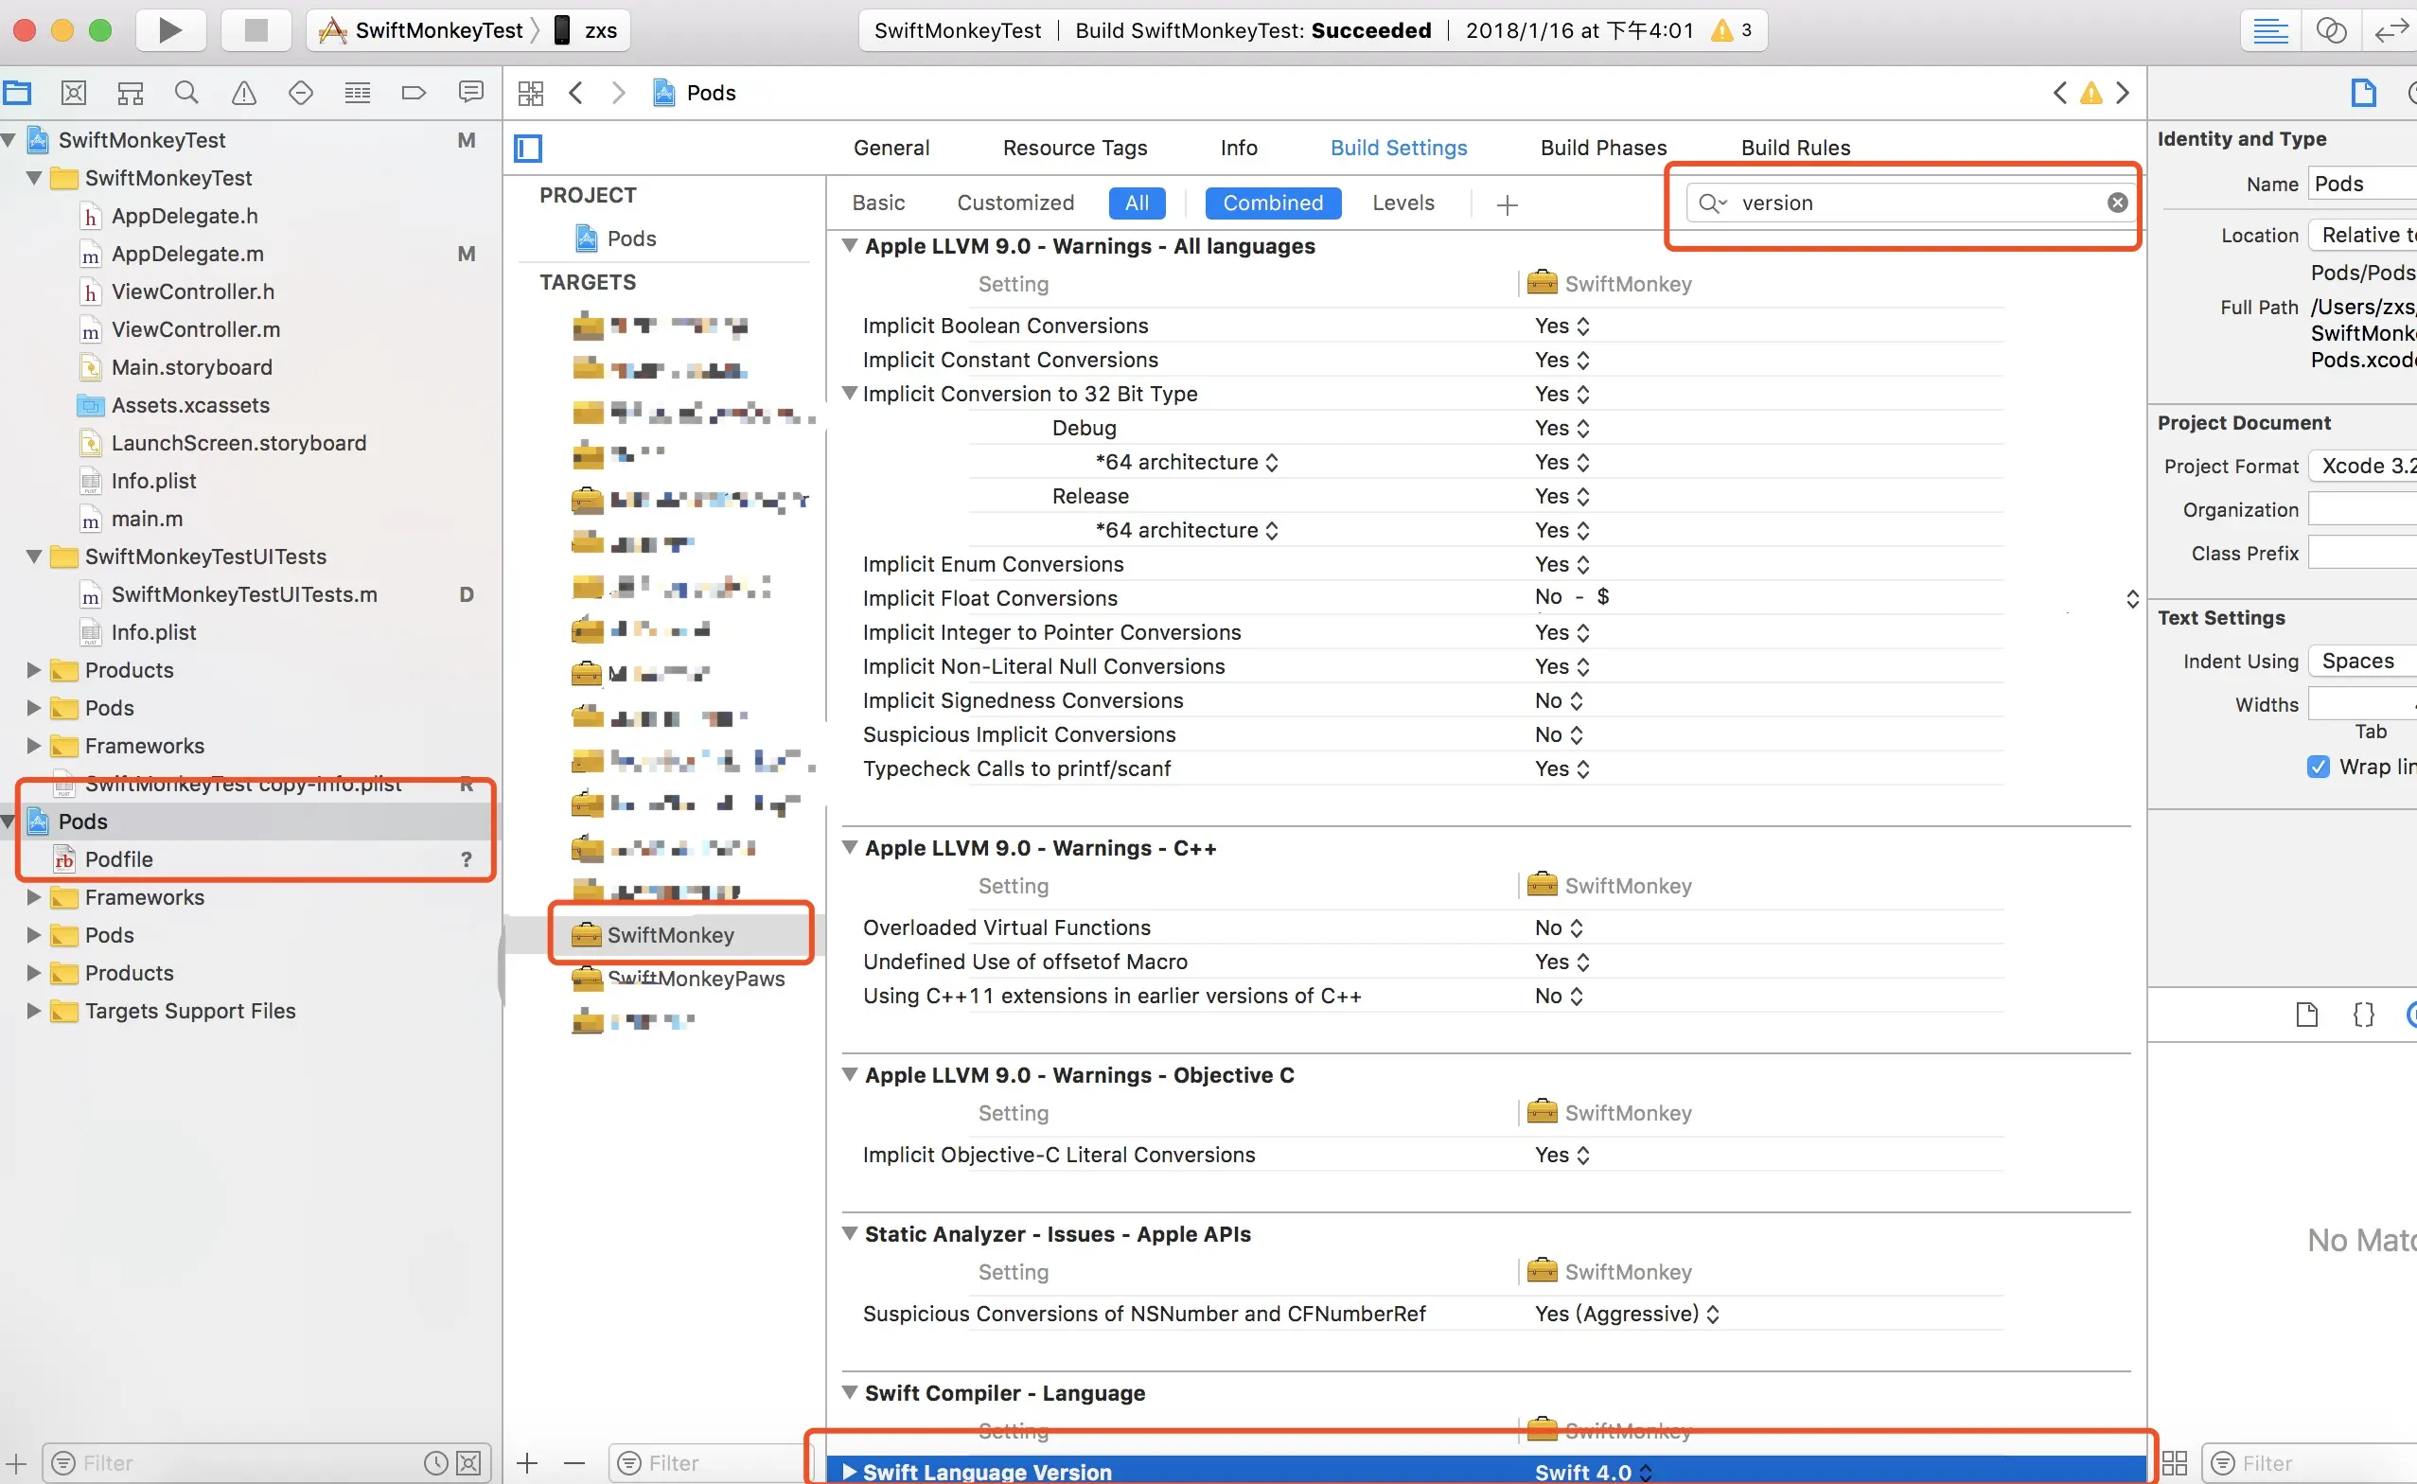Expand the Targets Support Files group
2417x1484 pixels.
pyautogui.click(x=34, y=1011)
